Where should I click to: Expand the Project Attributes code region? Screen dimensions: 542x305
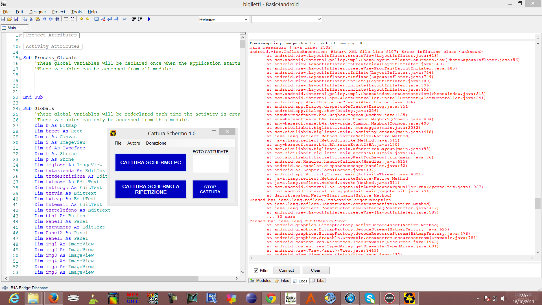(x=21, y=36)
